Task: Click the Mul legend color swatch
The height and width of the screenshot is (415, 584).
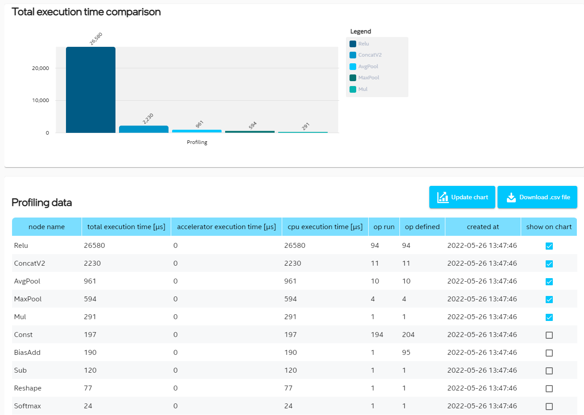Action: (353, 89)
